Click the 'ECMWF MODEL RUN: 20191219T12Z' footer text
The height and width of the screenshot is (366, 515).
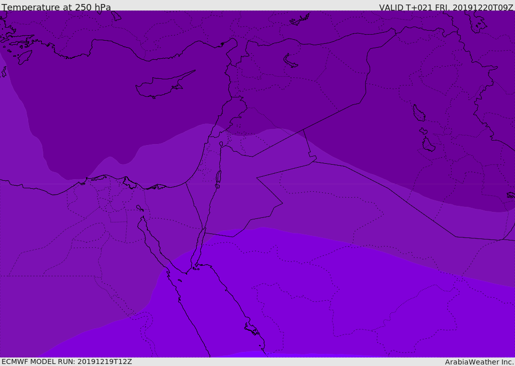tap(67, 362)
